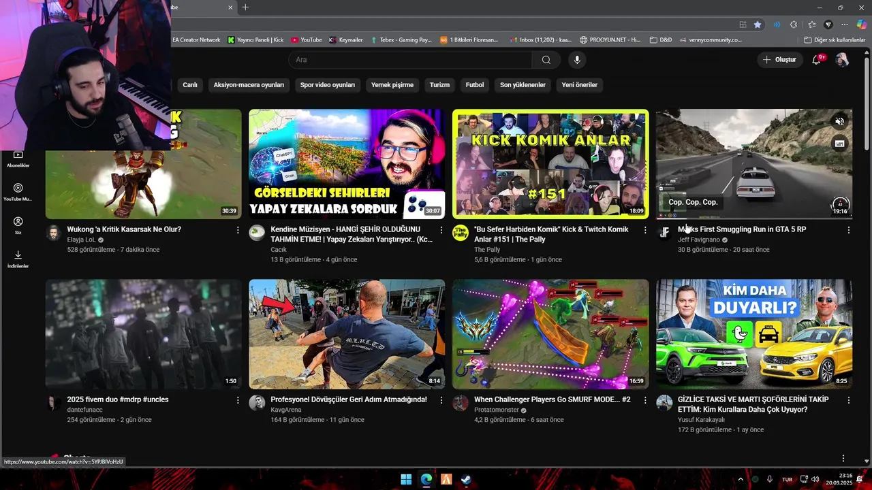Image resolution: width=872 pixels, height=490 pixels.
Task: Open Profesyonel Dövüşçüler video thumbnail
Action: click(x=347, y=334)
